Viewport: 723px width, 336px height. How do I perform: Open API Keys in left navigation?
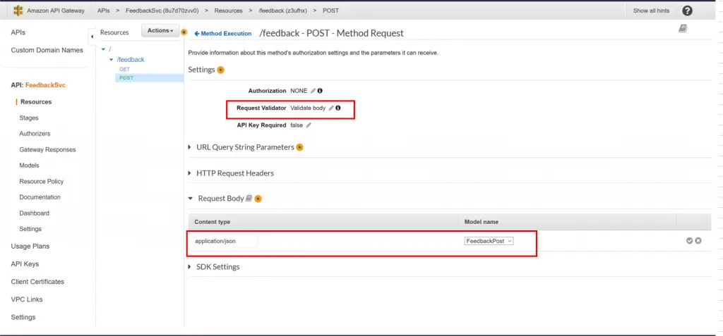pyautogui.click(x=25, y=264)
